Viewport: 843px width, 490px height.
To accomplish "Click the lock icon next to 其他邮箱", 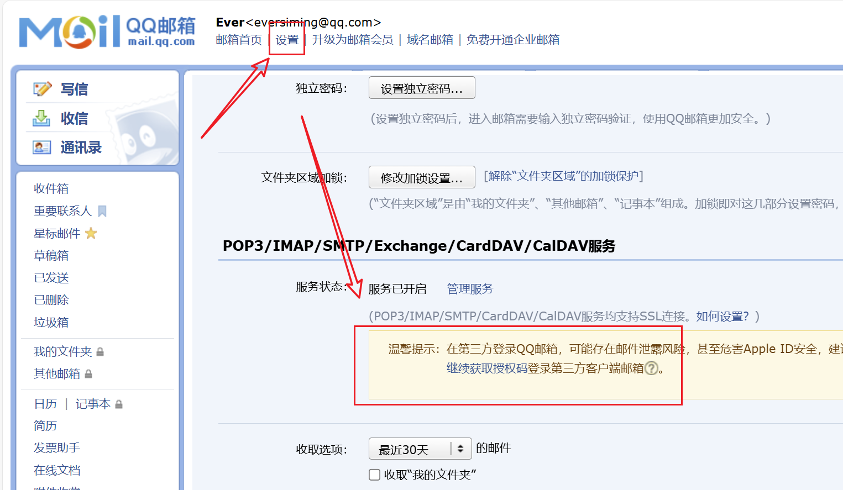I will coord(88,374).
